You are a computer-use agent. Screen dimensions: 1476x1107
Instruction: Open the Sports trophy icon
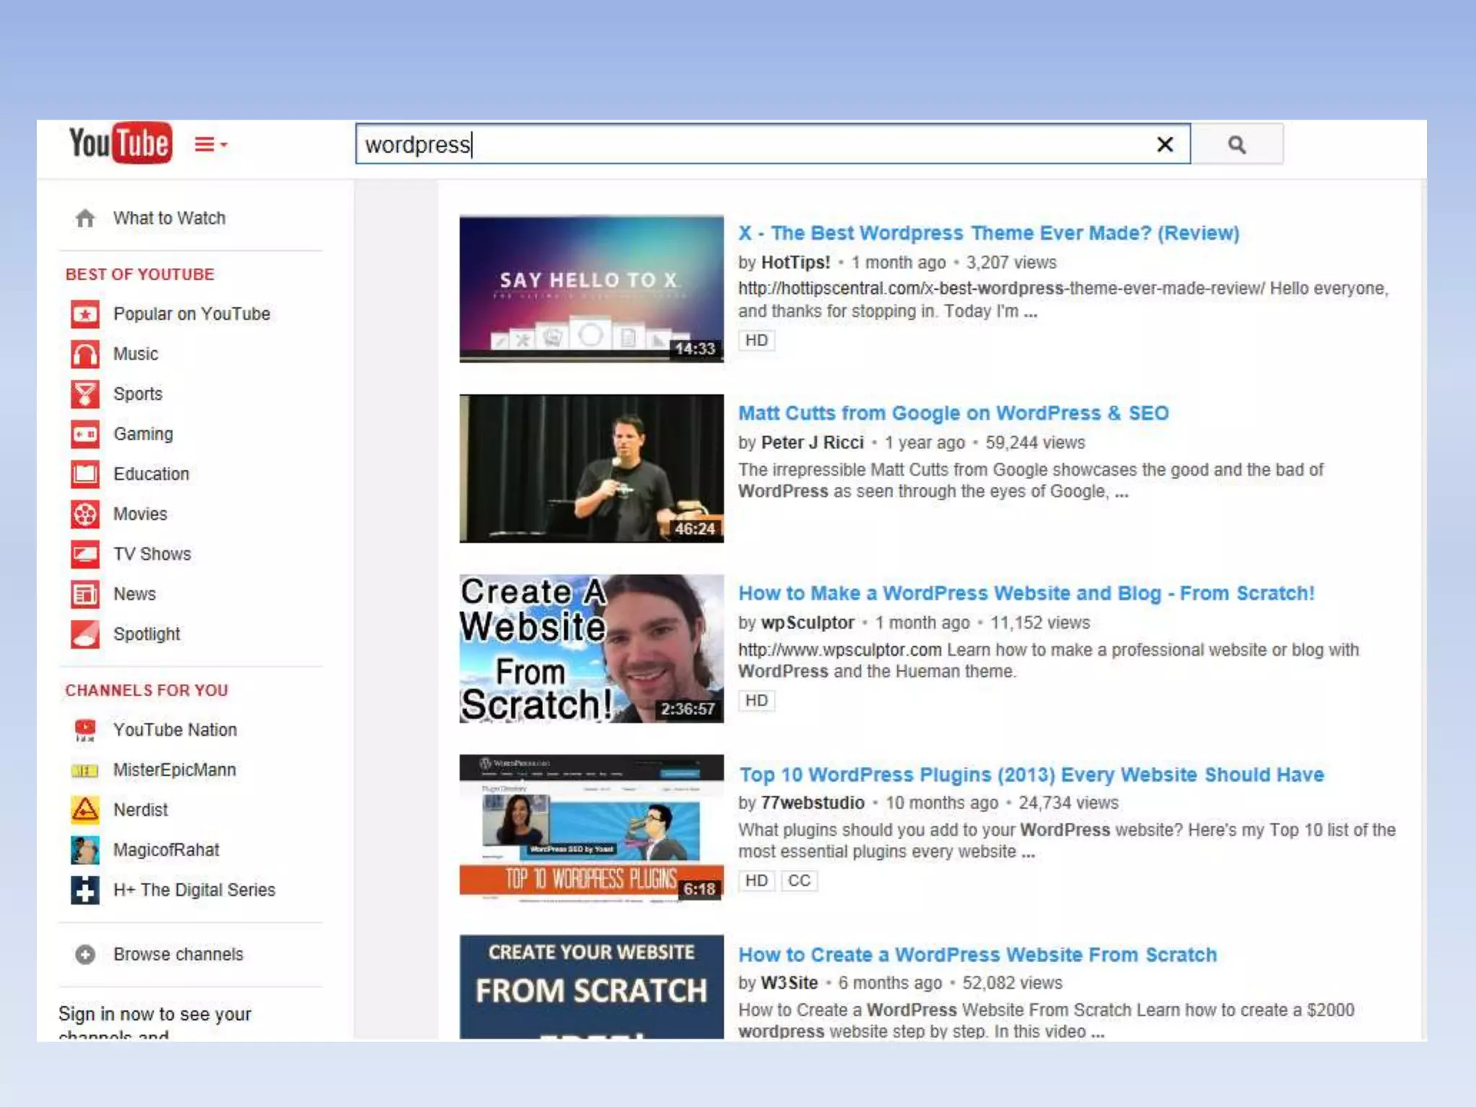(85, 394)
